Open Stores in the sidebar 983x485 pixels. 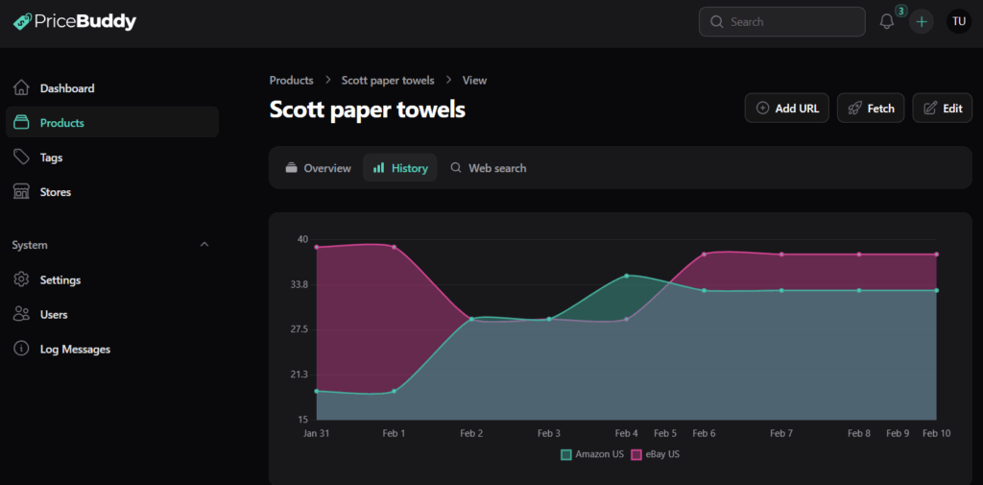(55, 192)
